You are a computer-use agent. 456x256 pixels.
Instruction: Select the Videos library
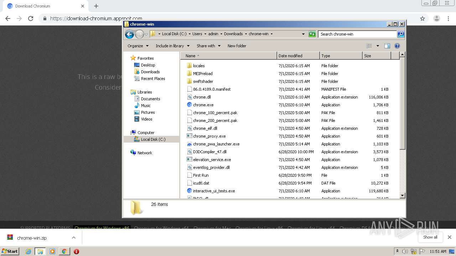146,119
